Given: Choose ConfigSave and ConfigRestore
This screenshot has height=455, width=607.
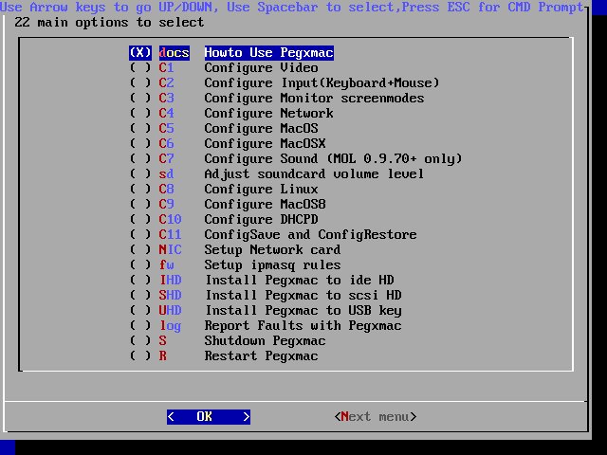Looking at the screenshot, I should point(310,234).
